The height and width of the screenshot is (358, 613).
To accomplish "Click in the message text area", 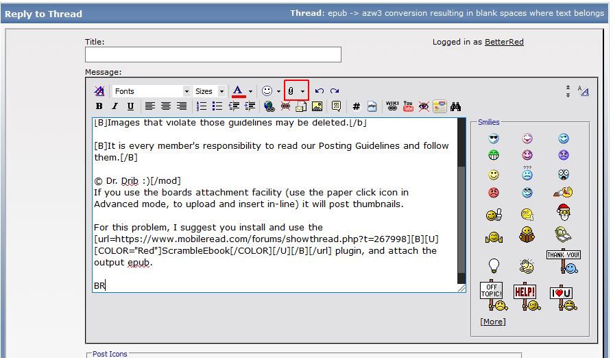I will [x=275, y=205].
